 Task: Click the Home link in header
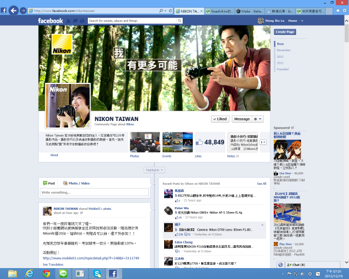pyautogui.click(x=293, y=21)
